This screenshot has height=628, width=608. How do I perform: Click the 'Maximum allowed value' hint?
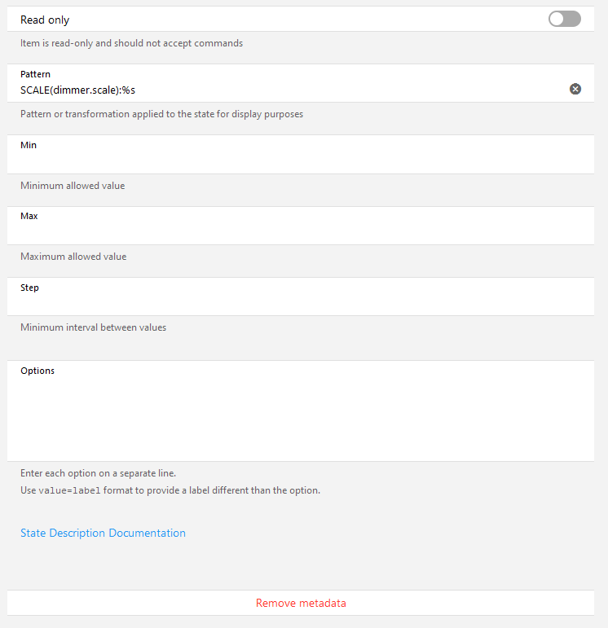[x=73, y=257]
